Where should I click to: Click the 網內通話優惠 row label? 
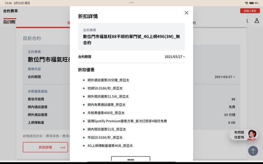tap(37, 107)
